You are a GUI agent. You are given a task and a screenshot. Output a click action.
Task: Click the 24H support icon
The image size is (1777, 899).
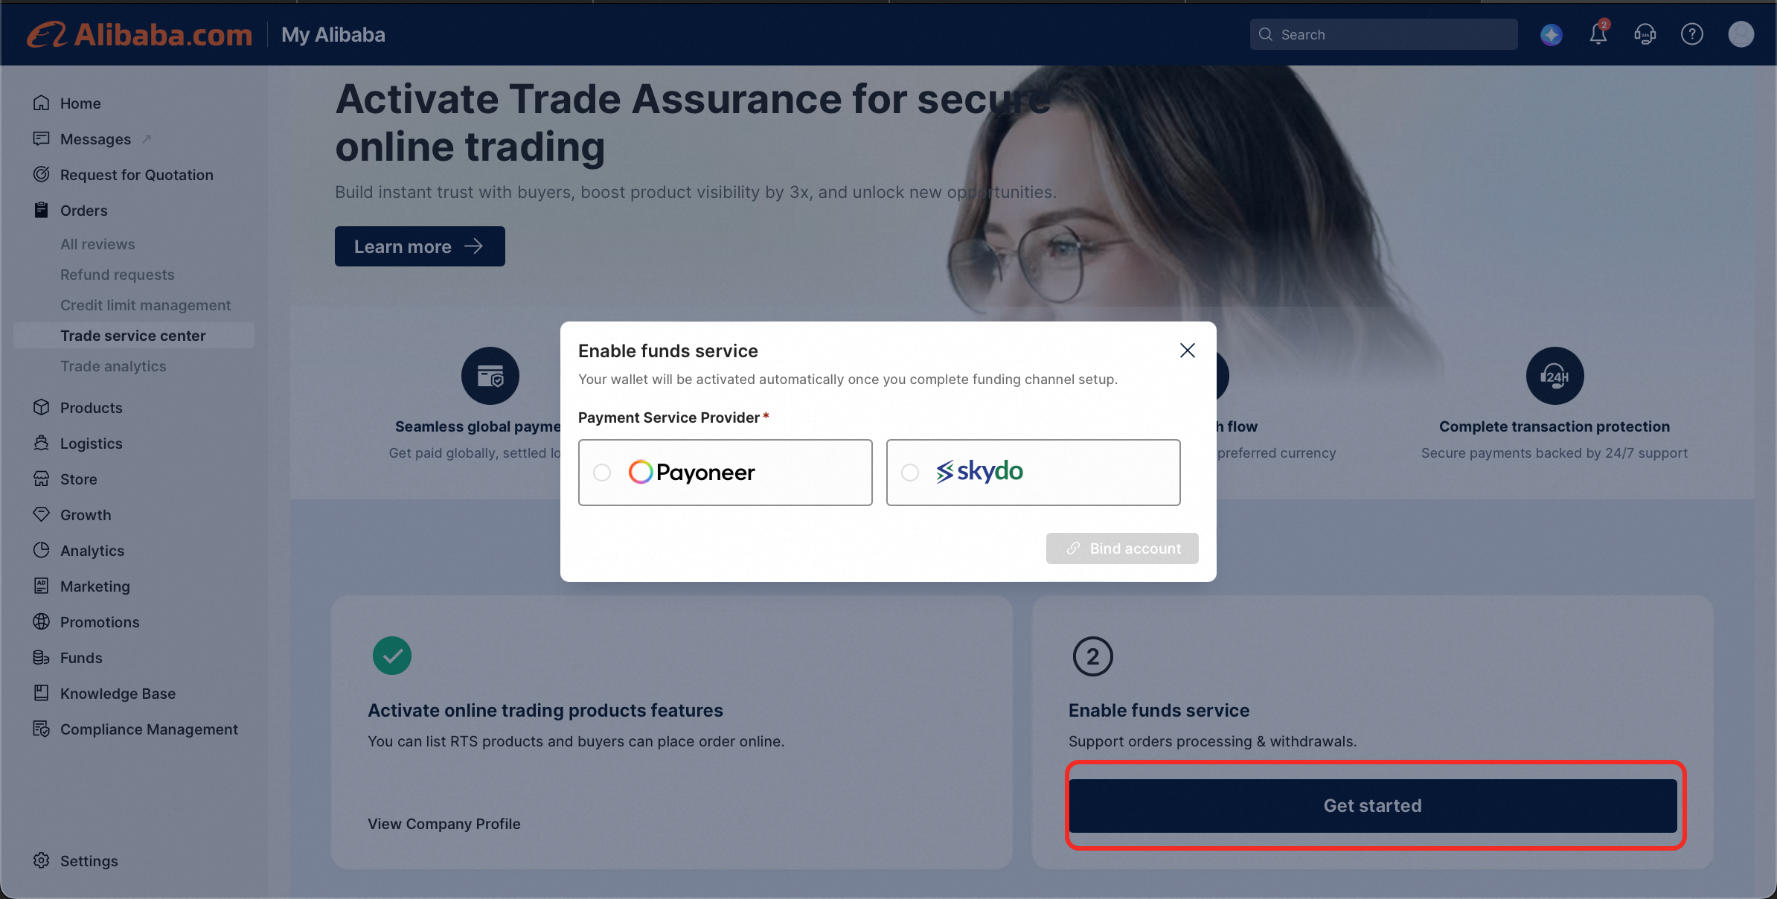tap(1555, 376)
